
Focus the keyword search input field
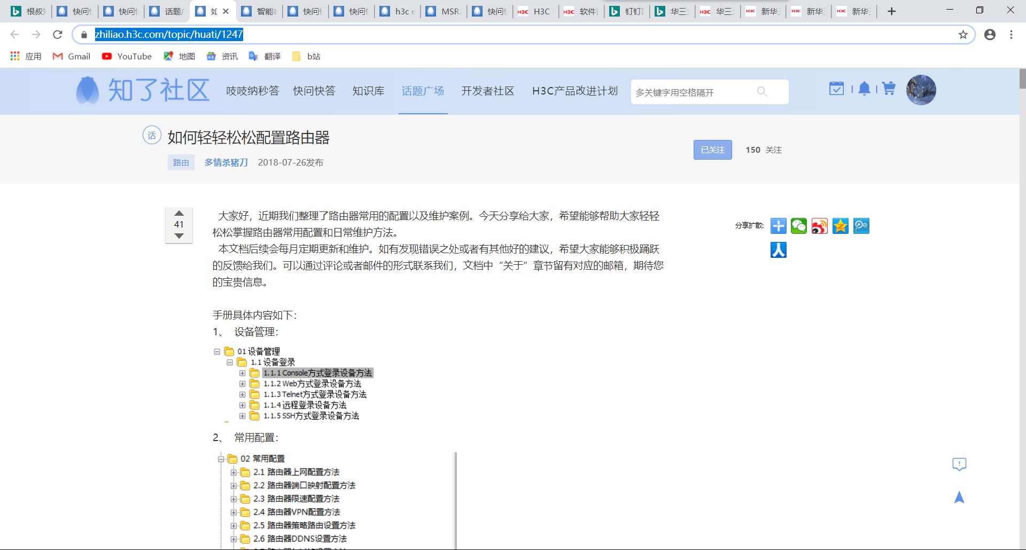692,92
